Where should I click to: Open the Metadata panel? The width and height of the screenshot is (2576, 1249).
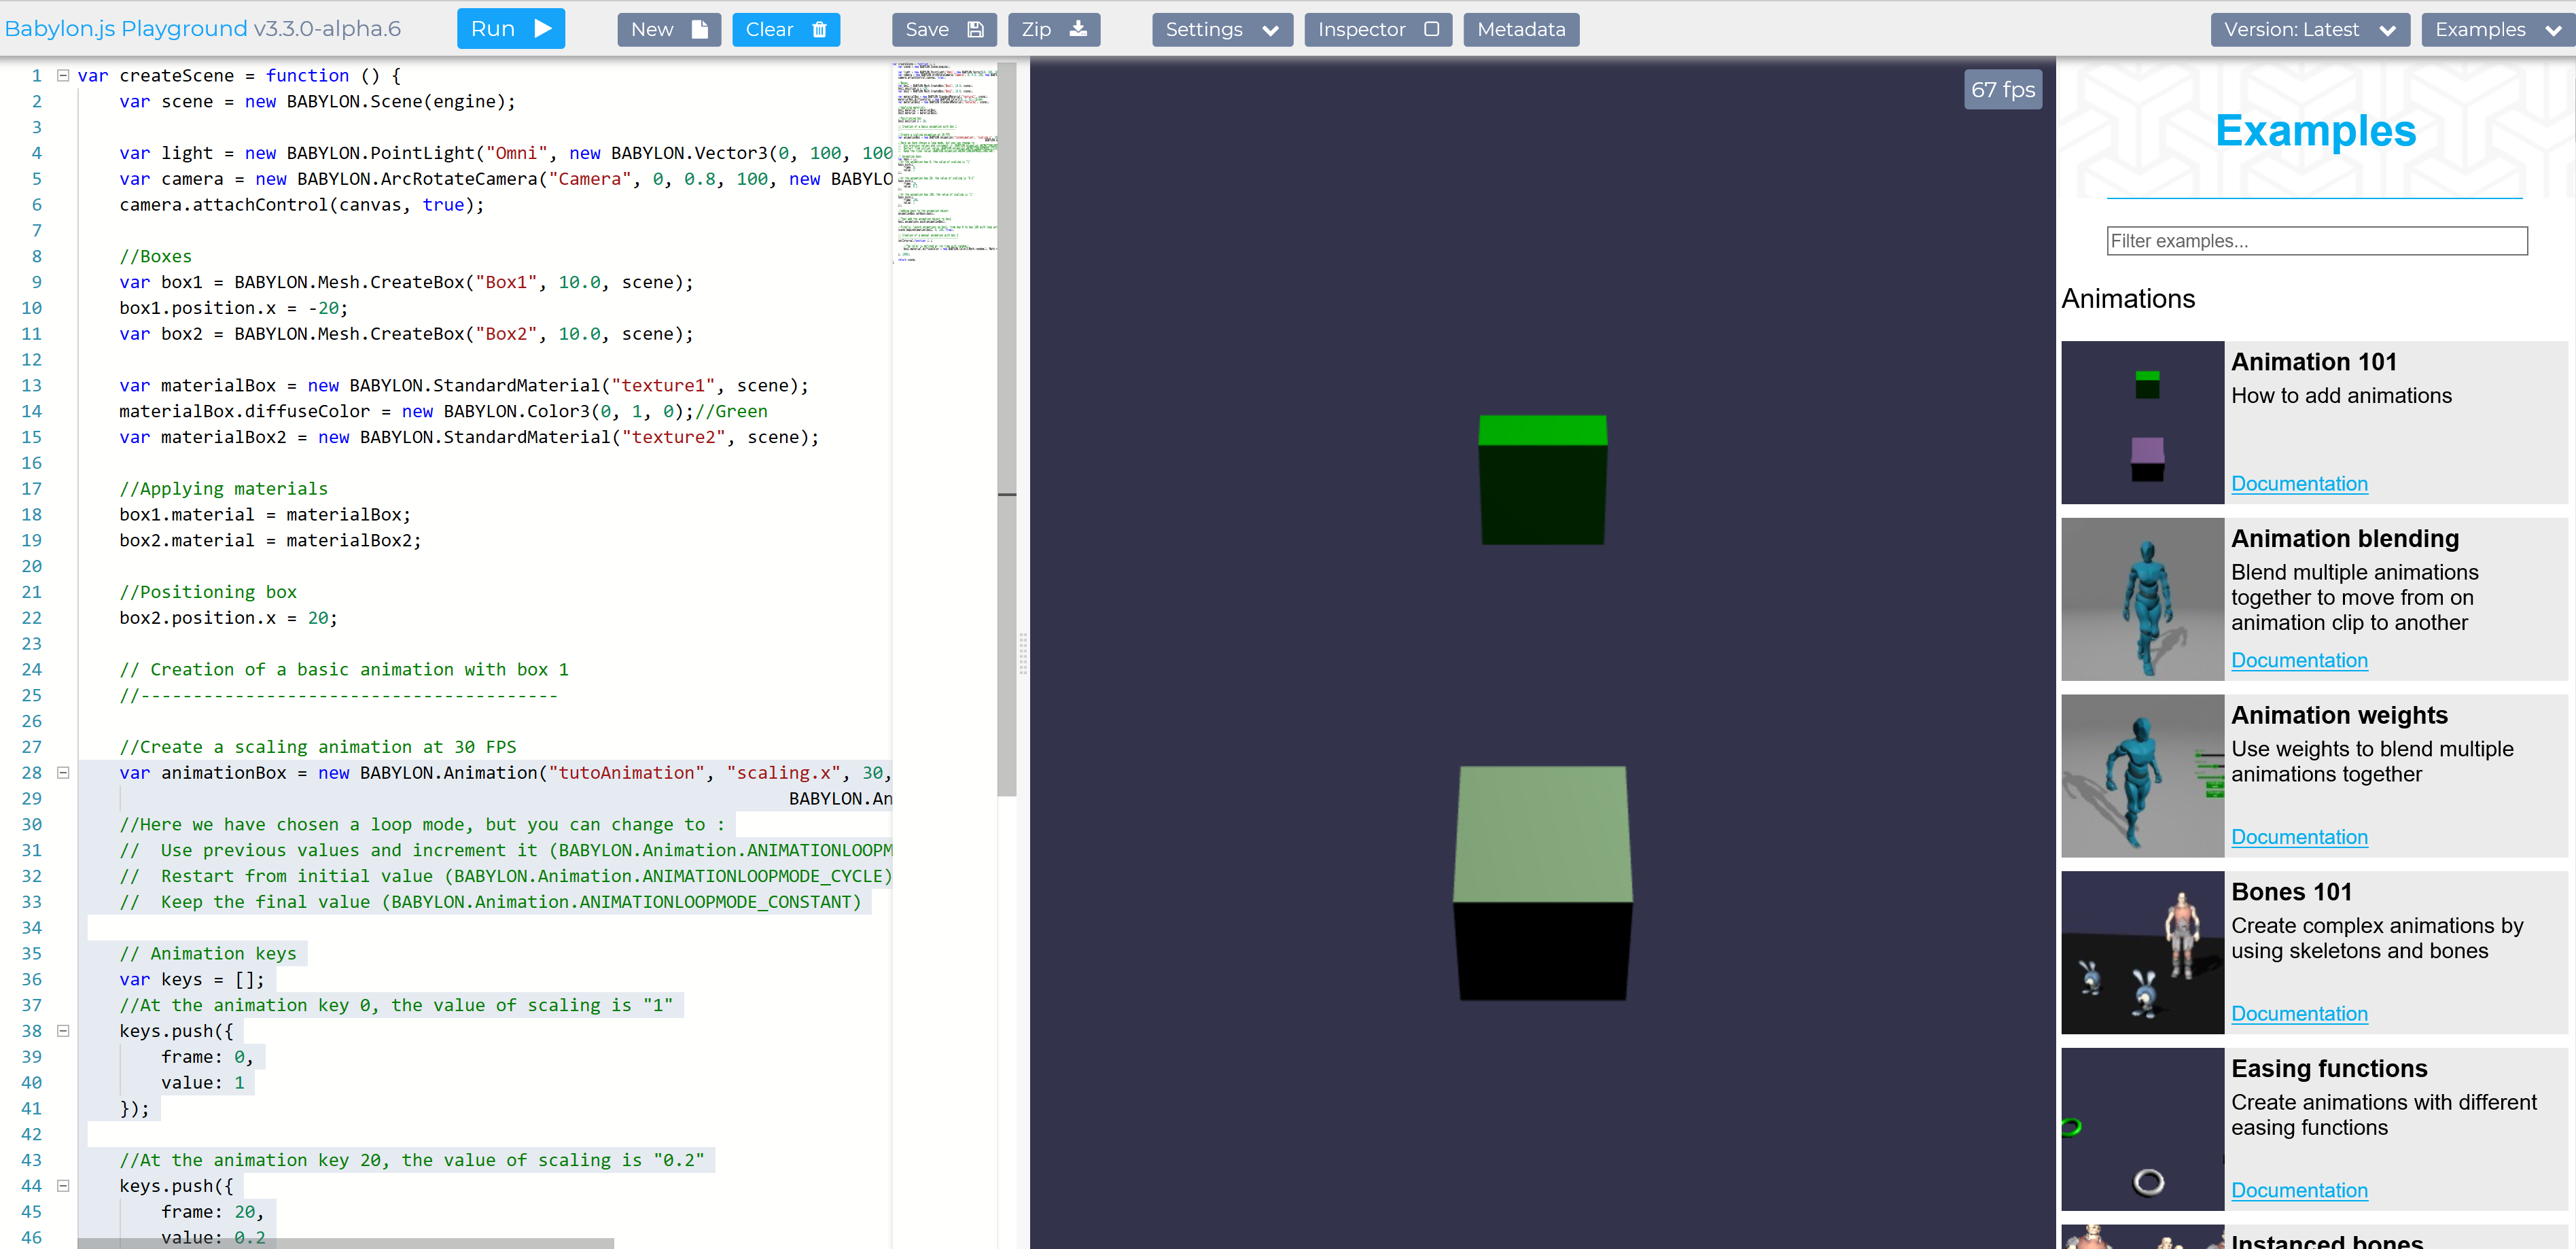1521,29
